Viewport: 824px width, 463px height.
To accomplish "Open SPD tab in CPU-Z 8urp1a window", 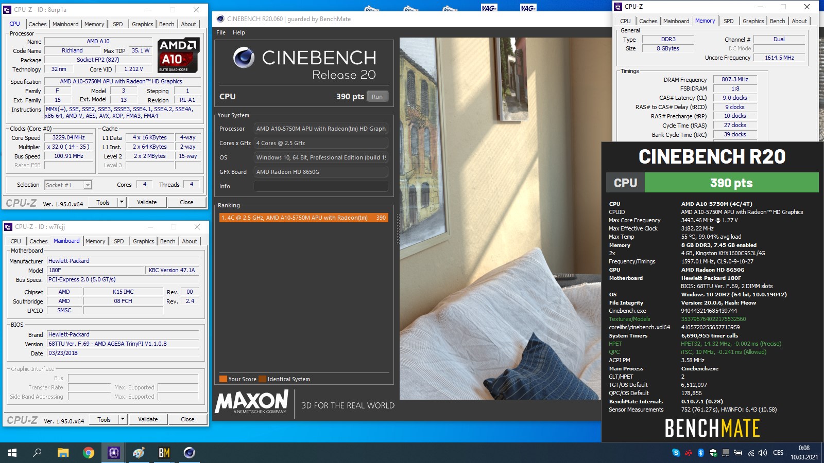I will coord(118,24).
